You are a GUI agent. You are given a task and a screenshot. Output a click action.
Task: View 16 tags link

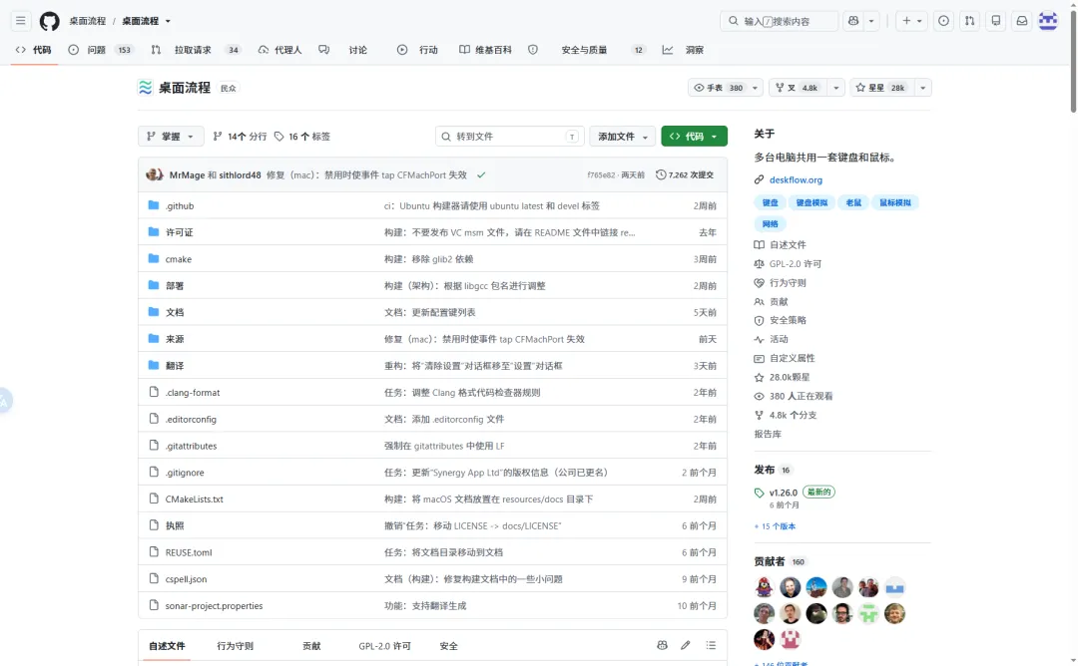tap(302, 137)
